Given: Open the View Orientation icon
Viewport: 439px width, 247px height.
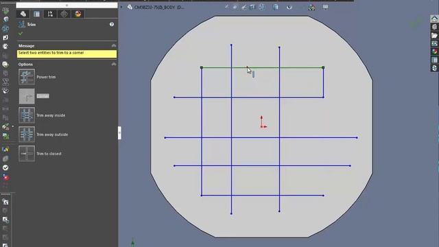Looking at the screenshot, I should 262,8.
